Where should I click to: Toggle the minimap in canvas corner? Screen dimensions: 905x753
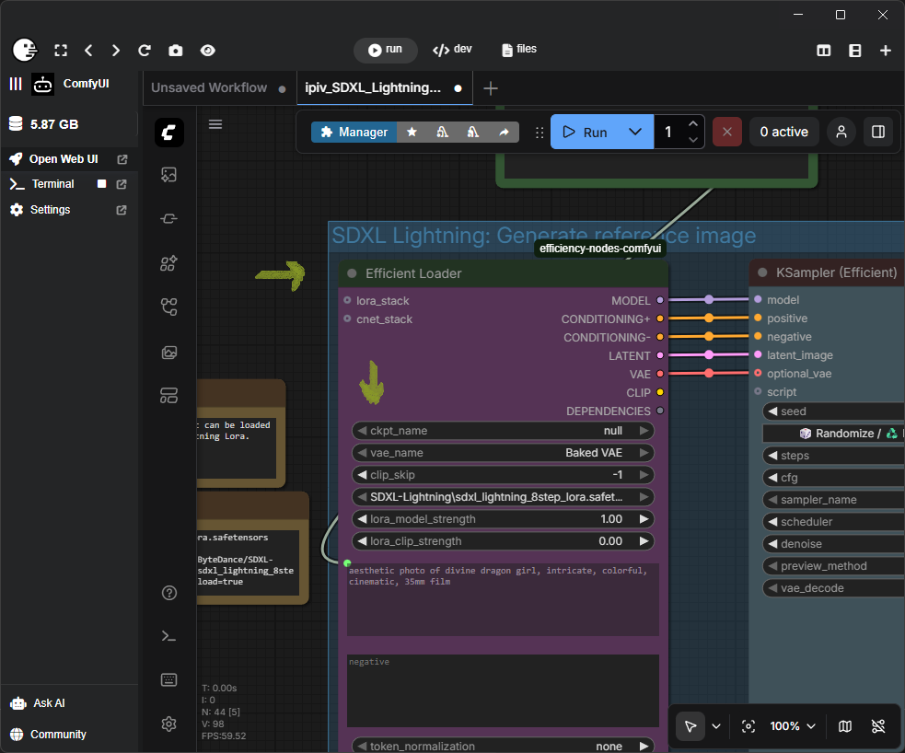tap(844, 726)
